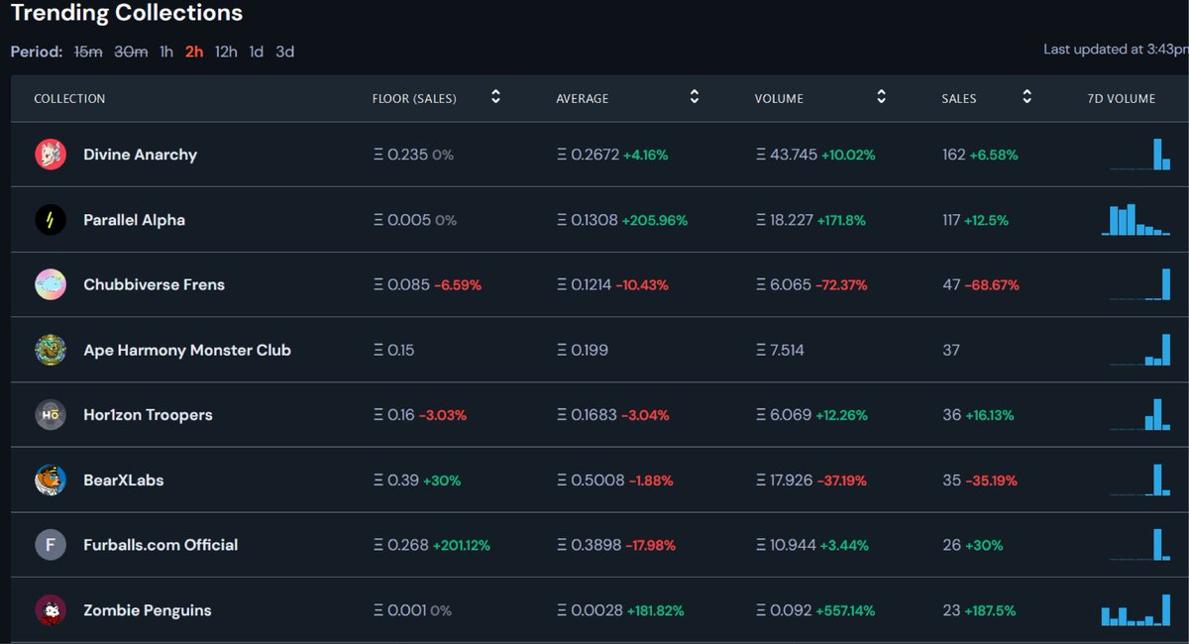This screenshot has height=644, width=1189.
Task: Switch period to 12h
Action: pos(226,52)
